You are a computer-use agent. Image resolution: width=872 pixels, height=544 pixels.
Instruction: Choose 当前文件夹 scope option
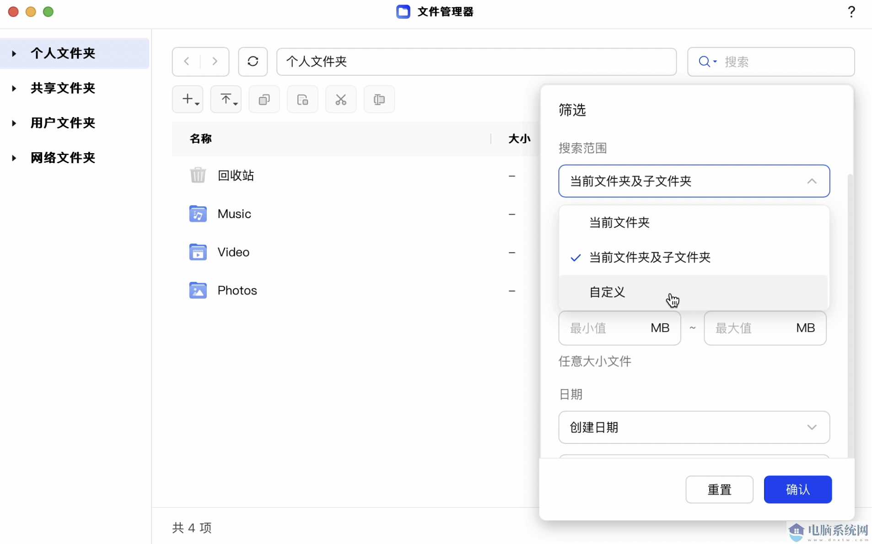694,223
